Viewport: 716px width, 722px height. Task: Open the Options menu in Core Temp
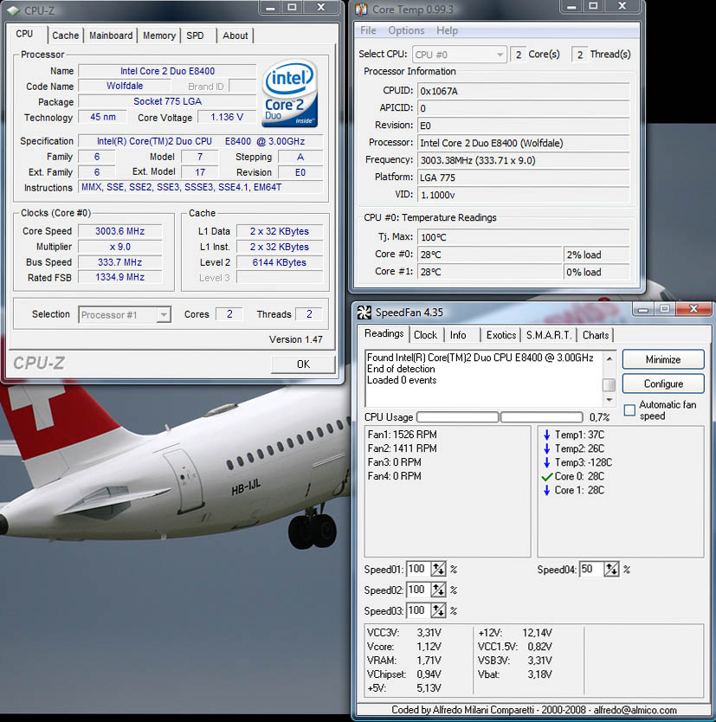406,30
